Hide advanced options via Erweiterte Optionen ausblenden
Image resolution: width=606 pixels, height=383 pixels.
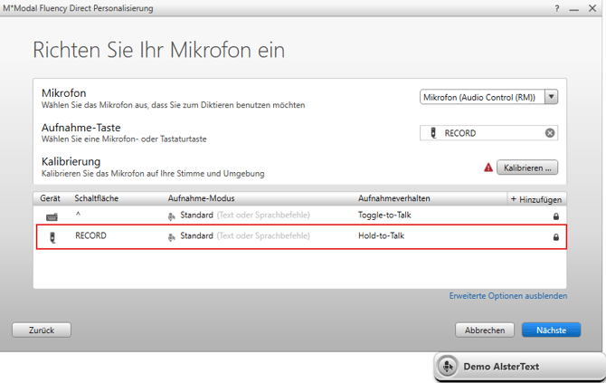click(x=508, y=296)
